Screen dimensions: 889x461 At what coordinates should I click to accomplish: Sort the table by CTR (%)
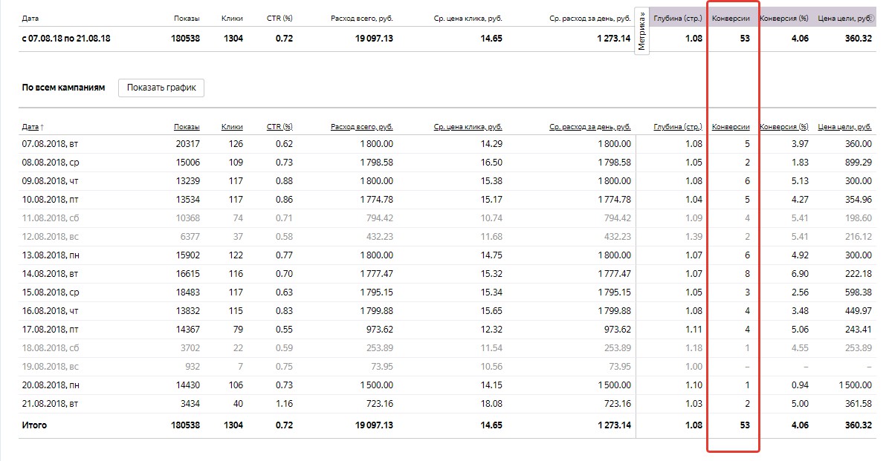(x=279, y=127)
